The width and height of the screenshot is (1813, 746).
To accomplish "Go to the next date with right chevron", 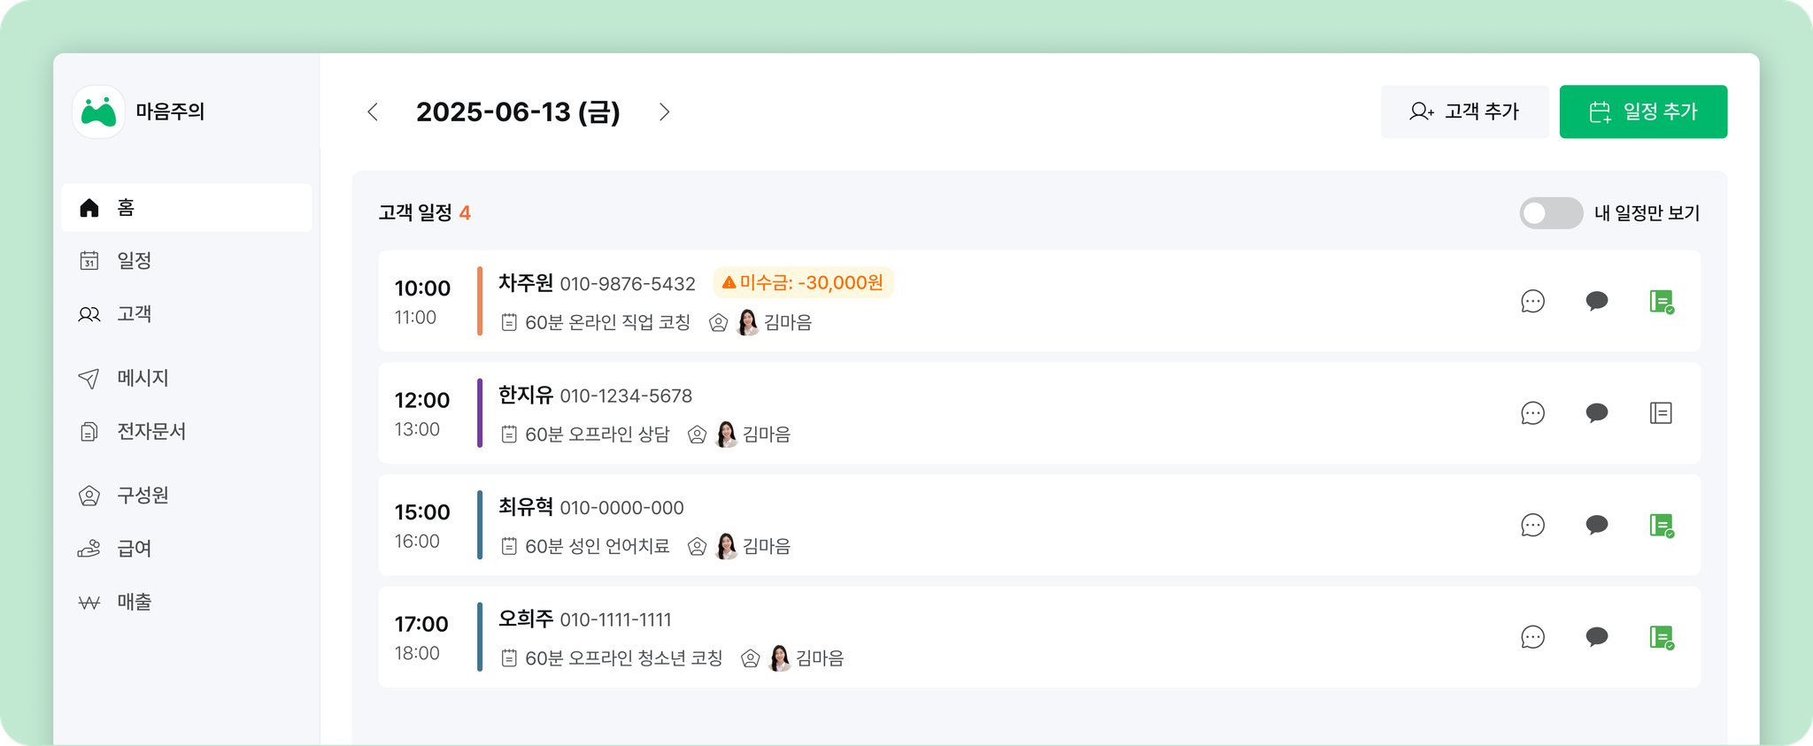I will 664,112.
